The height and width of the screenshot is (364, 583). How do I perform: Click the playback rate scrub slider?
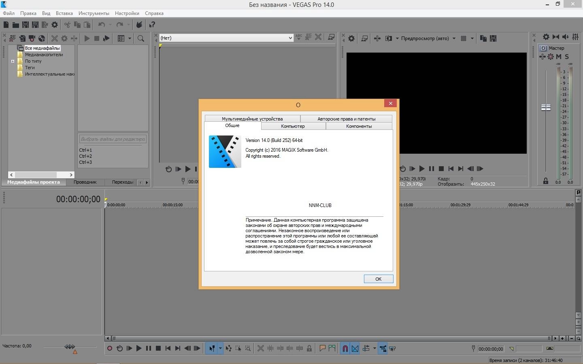[x=70, y=347]
